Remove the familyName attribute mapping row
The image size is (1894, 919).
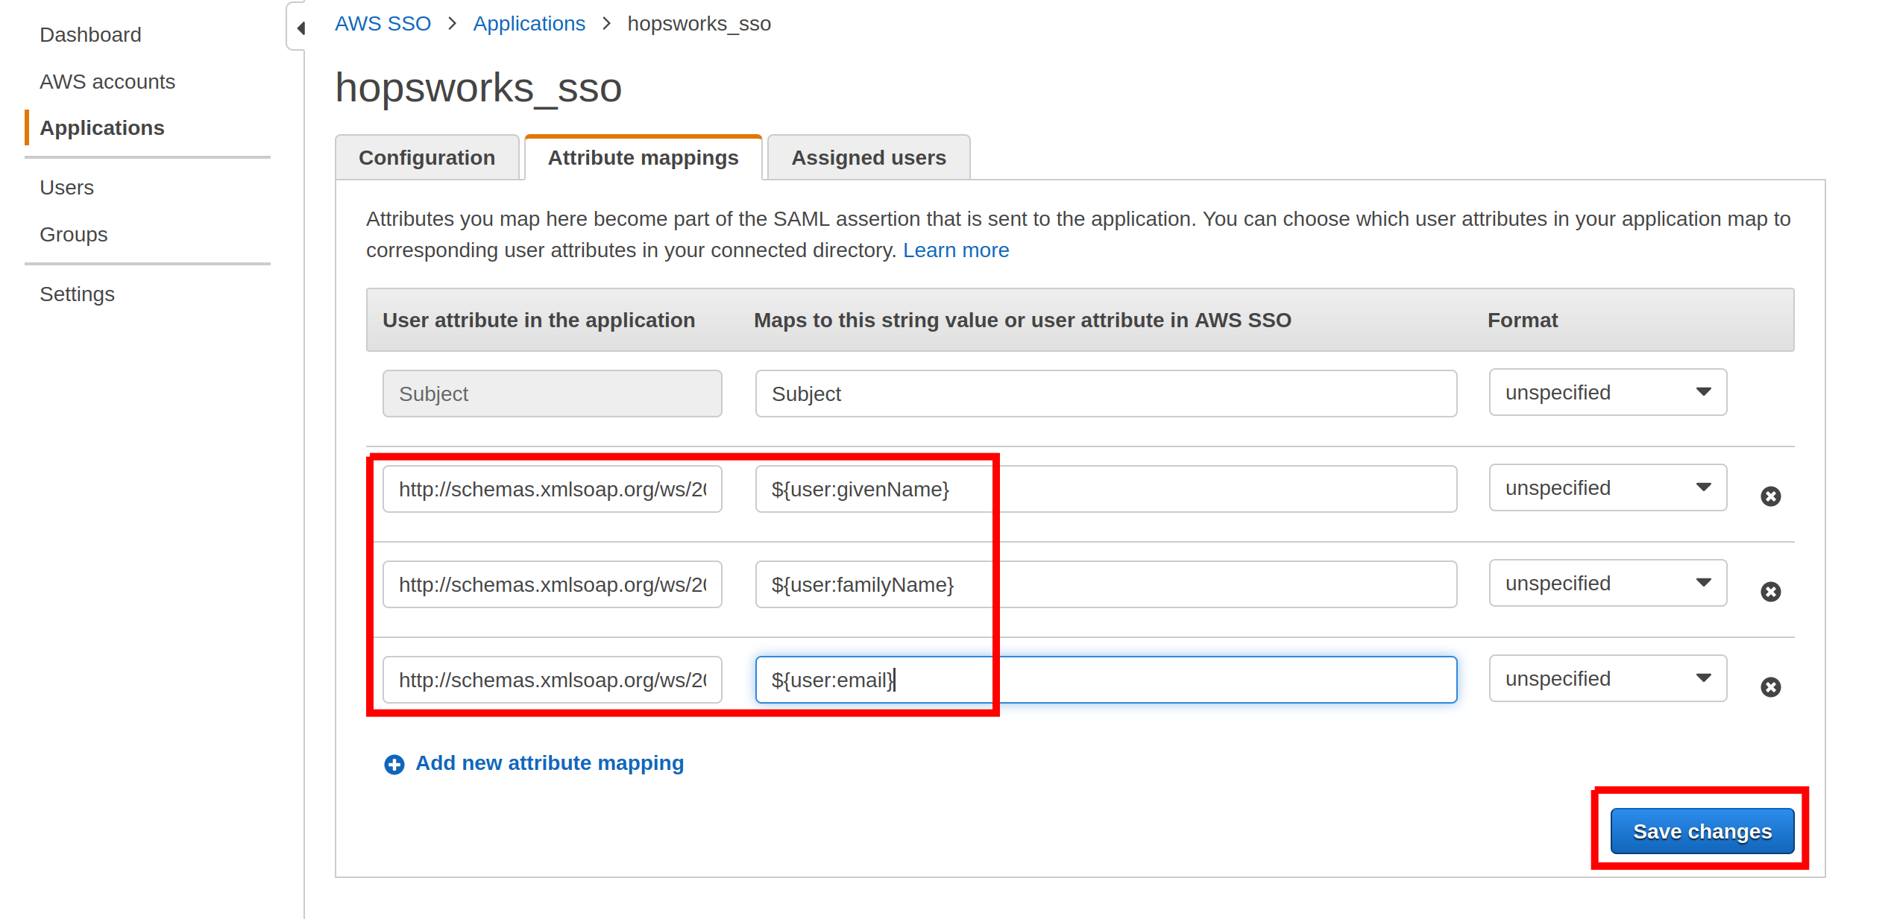[1771, 592]
